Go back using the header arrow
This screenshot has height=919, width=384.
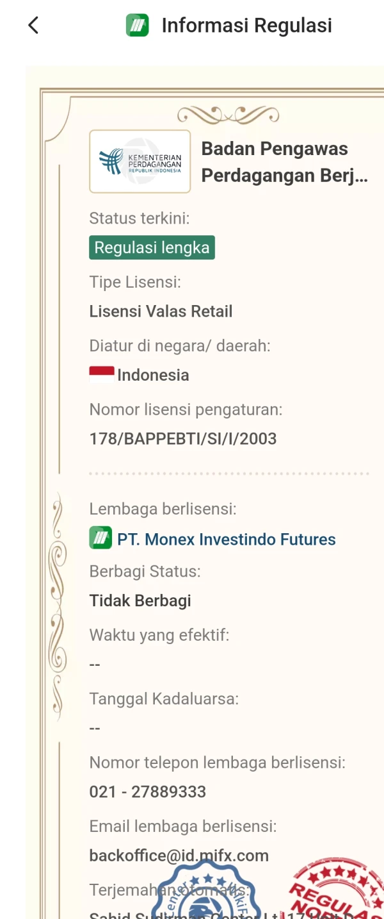coord(33,26)
